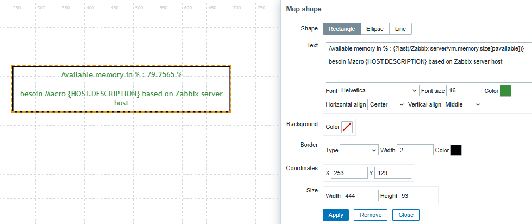Click the Apply button
Viewport: 532px width, 224px height.
pyautogui.click(x=336, y=215)
